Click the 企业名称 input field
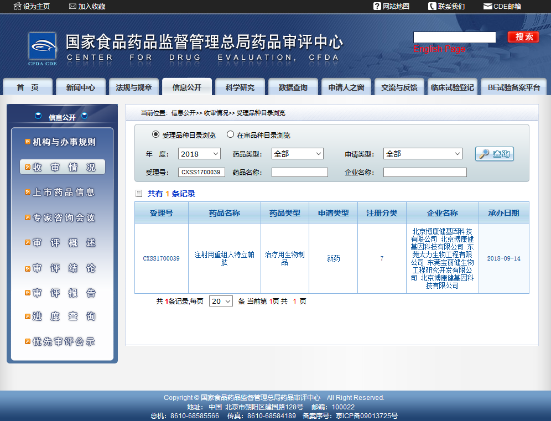 pos(425,172)
